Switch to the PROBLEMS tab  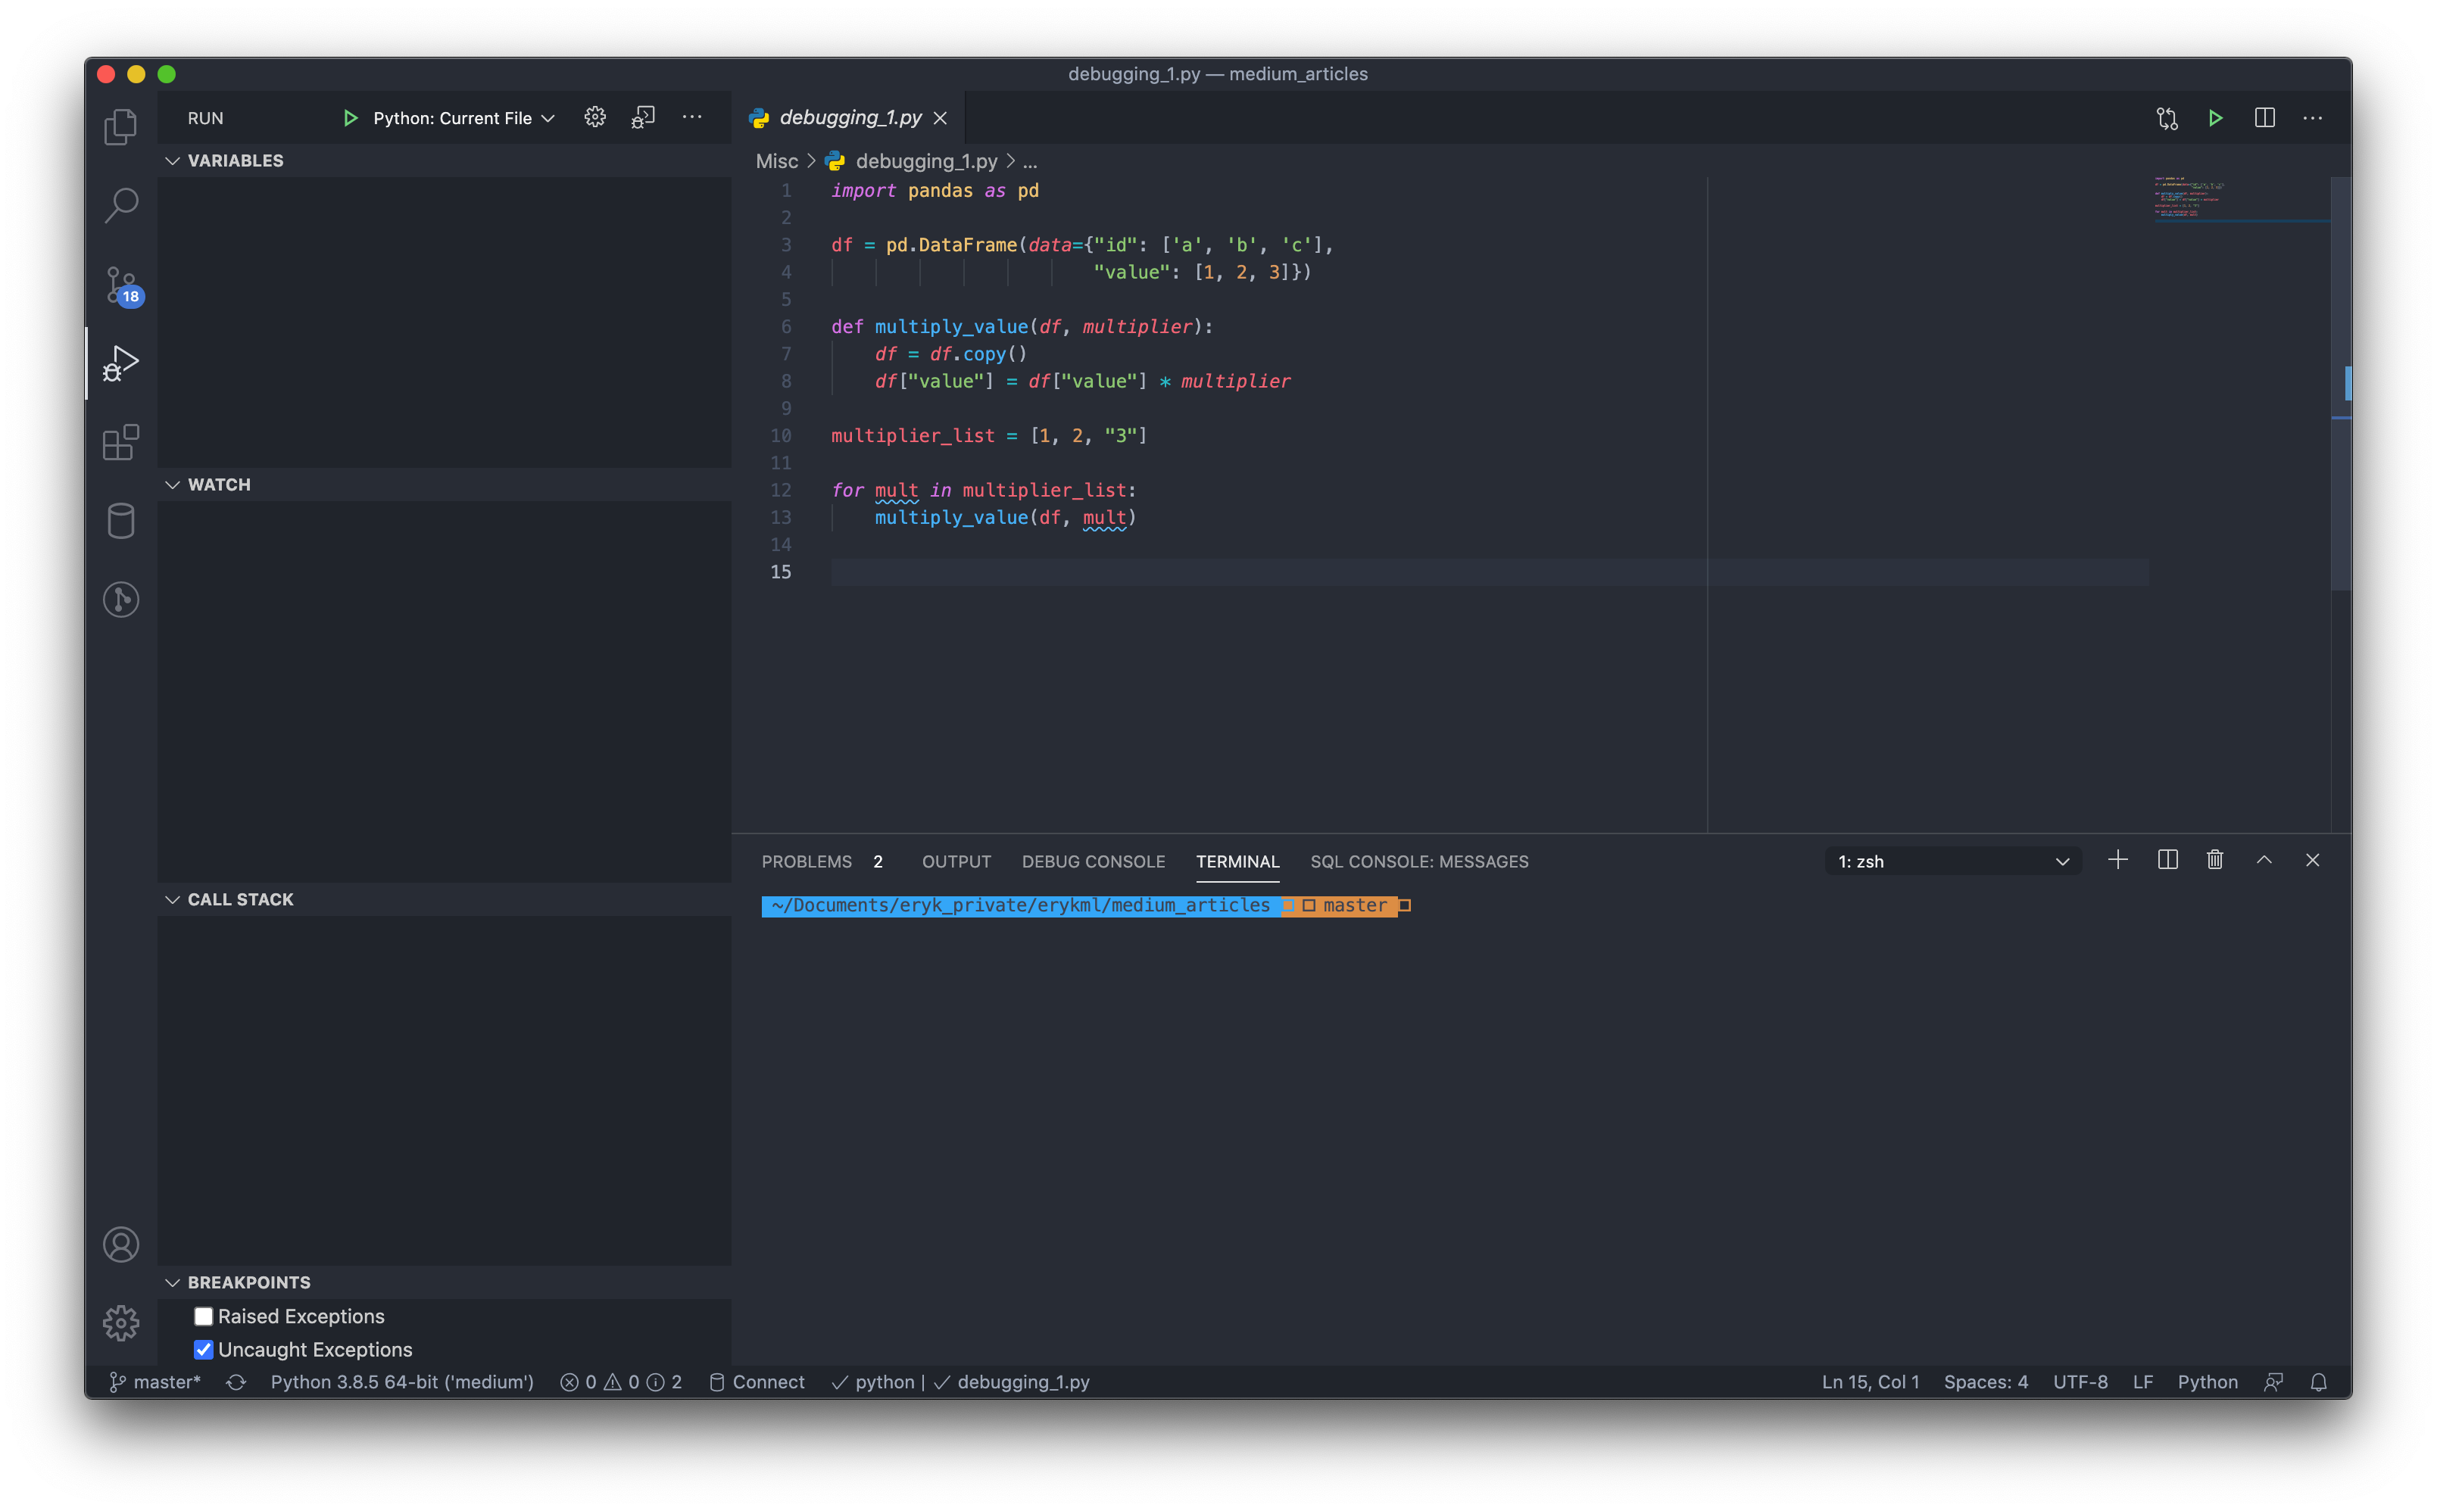point(807,861)
